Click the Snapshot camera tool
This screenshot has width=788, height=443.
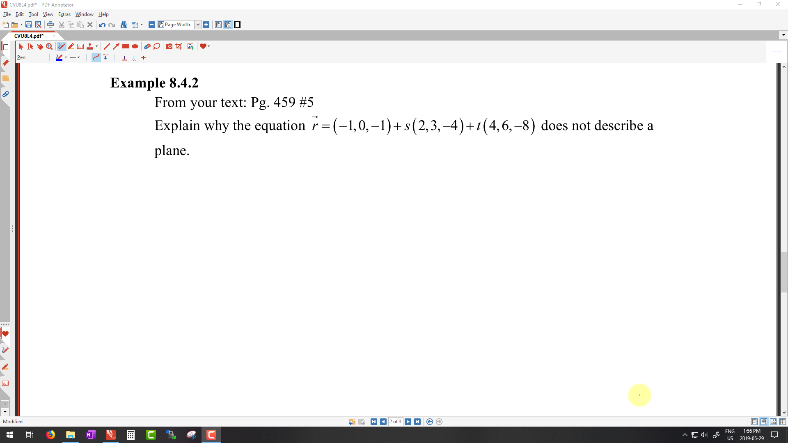pyautogui.click(x=169, y=46)
